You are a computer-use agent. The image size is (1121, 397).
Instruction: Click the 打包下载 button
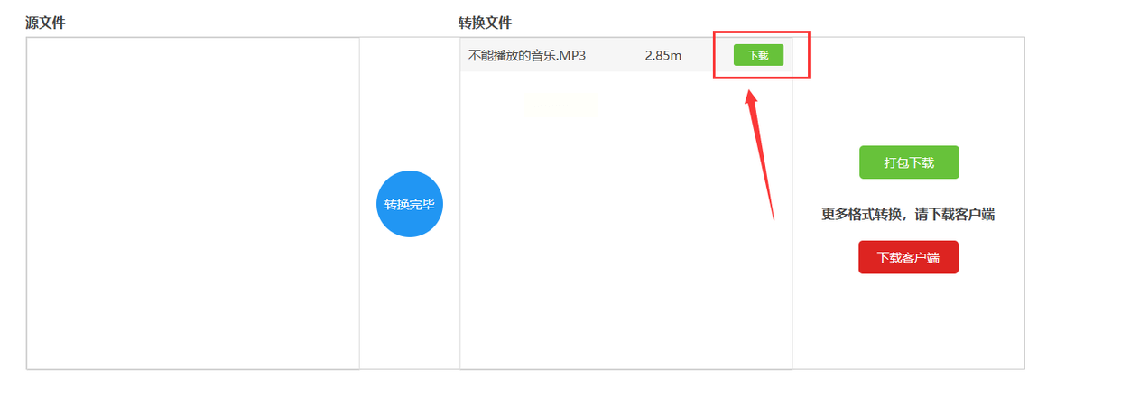(x=909, y=162)
